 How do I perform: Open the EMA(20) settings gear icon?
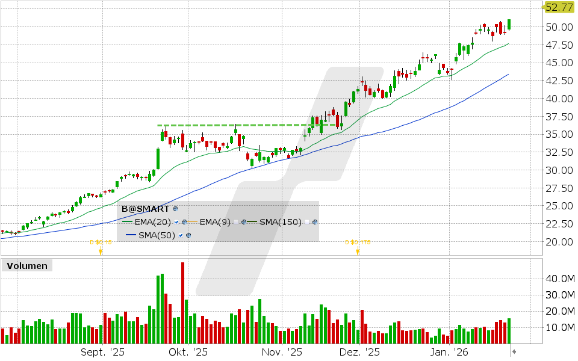point(184,221)
